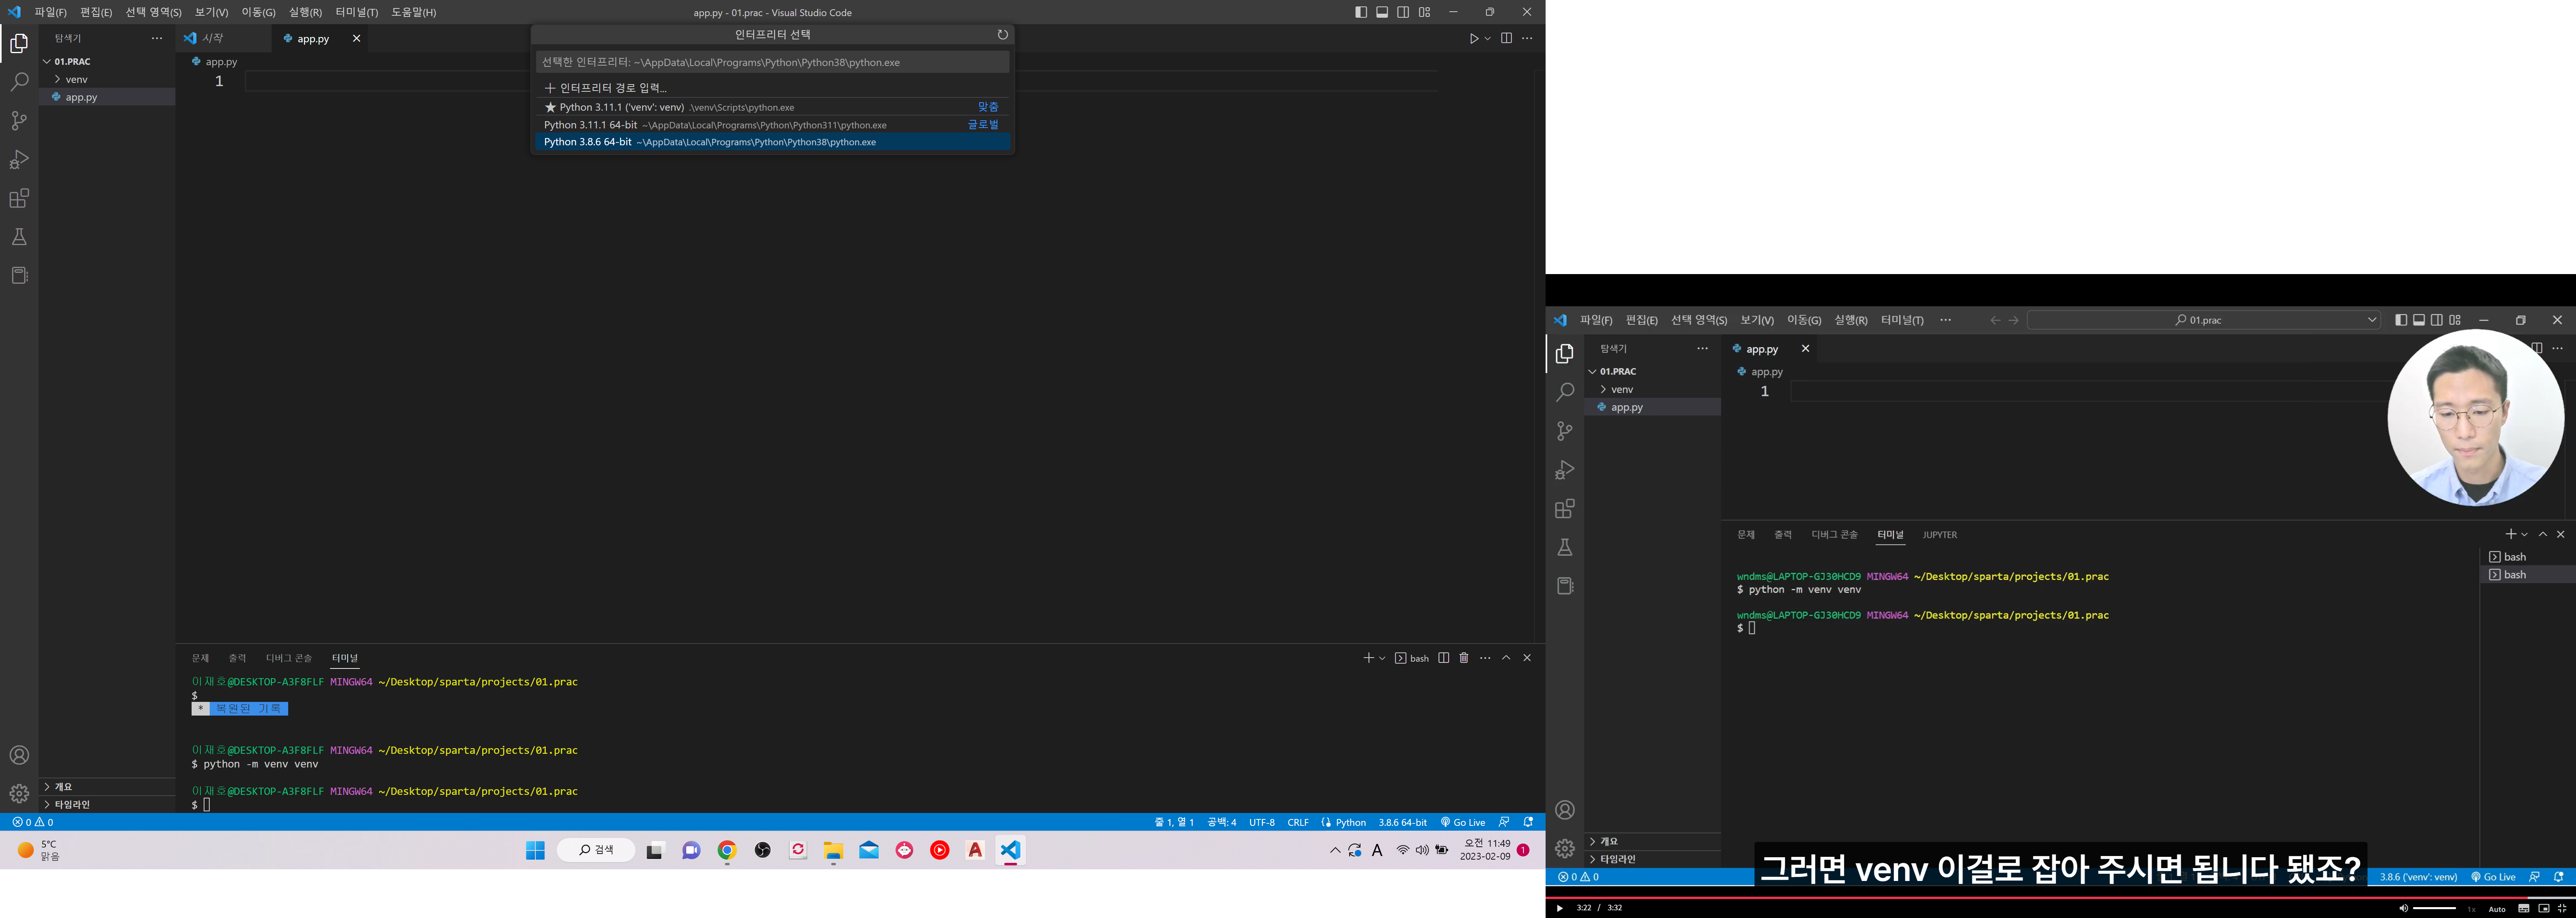Toggle picture-in-picture in the video player

tap(2544, 908)
